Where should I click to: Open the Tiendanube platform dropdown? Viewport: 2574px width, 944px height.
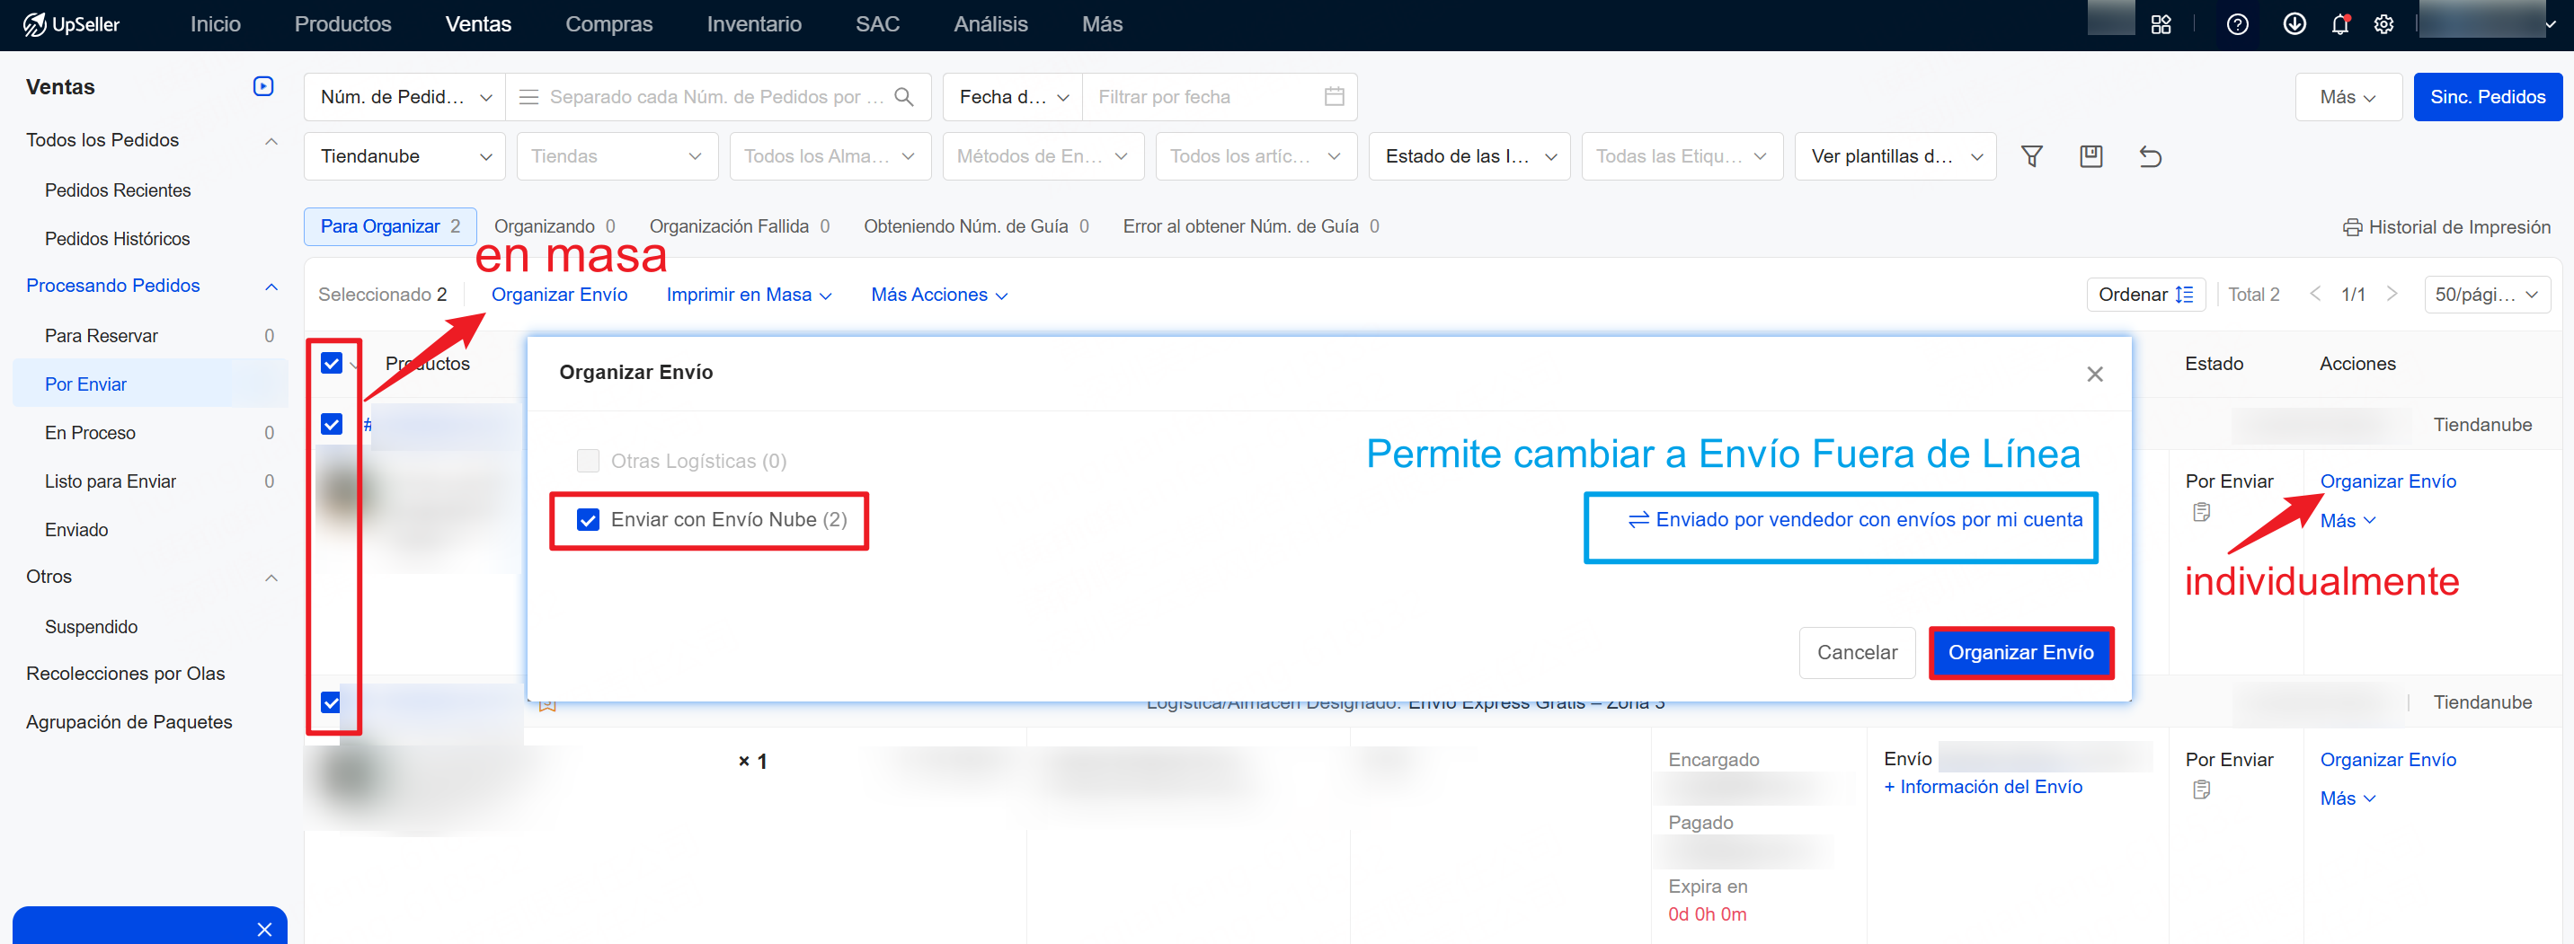404,155
